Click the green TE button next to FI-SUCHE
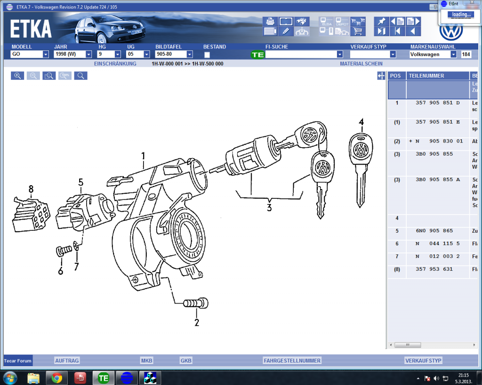Viewport: 482px width, 385px height. coord(257,55)
